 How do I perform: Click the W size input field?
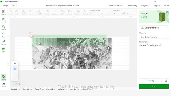(118, 13)
